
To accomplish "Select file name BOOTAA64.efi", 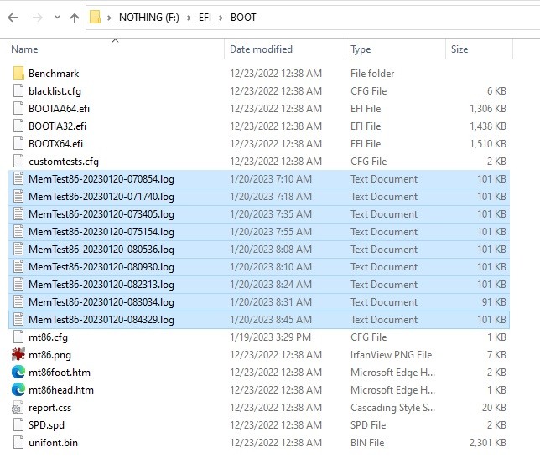I will (x=59, y=109).
